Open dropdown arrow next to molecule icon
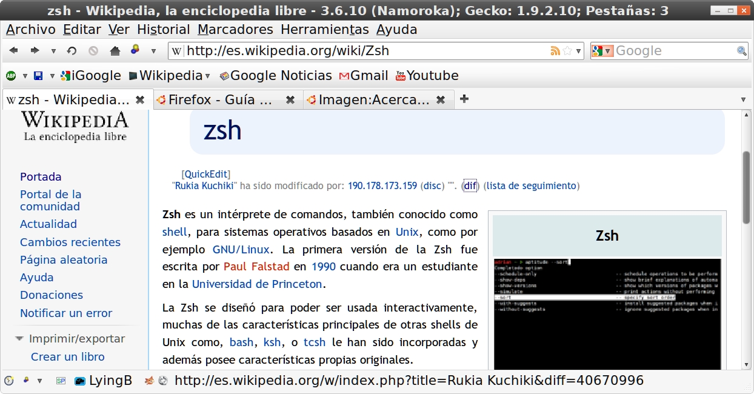 click(x=153, y=52)
